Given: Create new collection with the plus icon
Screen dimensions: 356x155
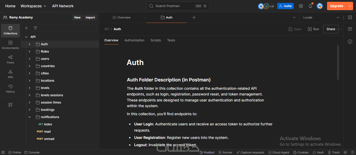Looking at the screenshot, I should pos(26,28).
